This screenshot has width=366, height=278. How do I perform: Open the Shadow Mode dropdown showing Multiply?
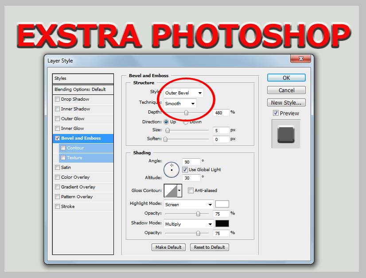189,224
